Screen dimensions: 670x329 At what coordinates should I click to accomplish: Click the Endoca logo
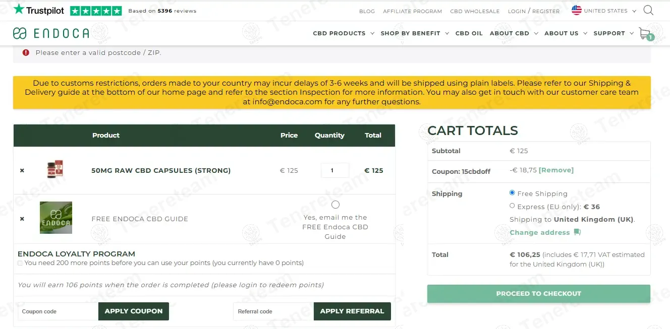[x=51, y=33]
